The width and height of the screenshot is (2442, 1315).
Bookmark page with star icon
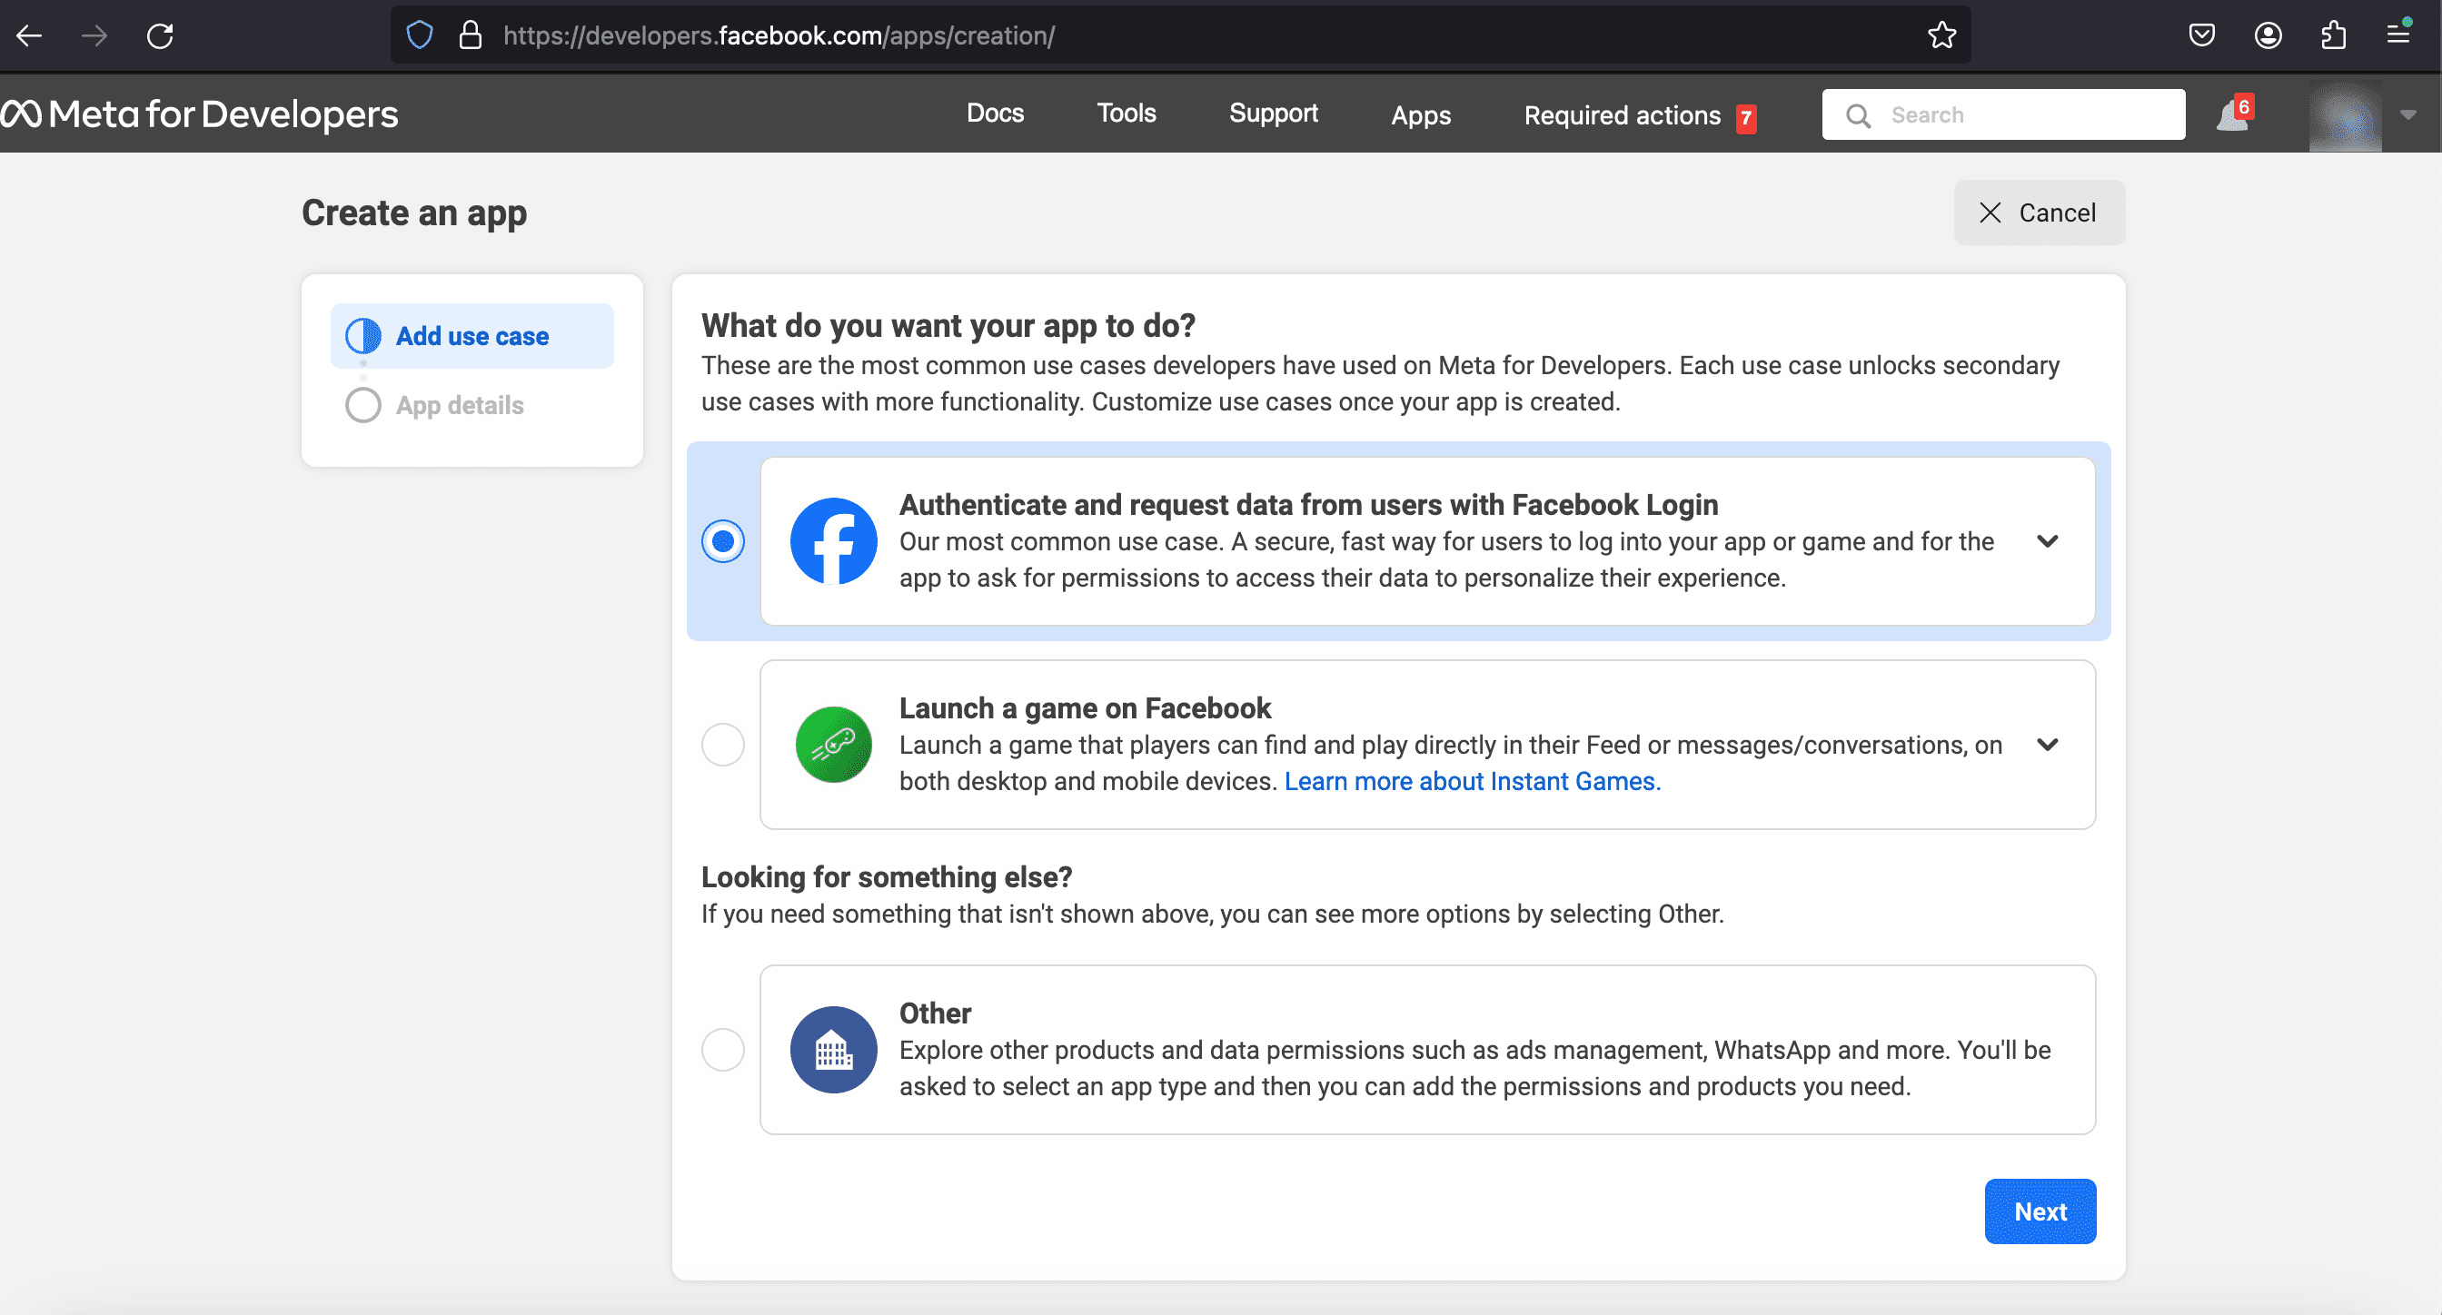[x=1941, y=36]
